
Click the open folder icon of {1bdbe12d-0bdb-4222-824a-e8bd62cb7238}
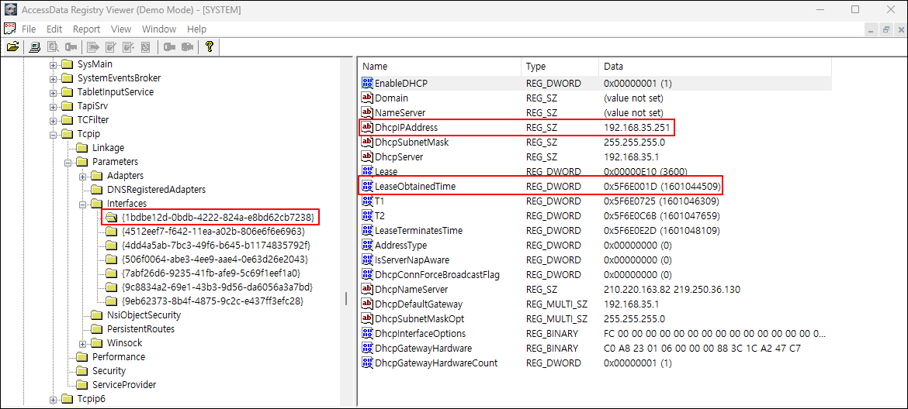(x=113, y=217)
